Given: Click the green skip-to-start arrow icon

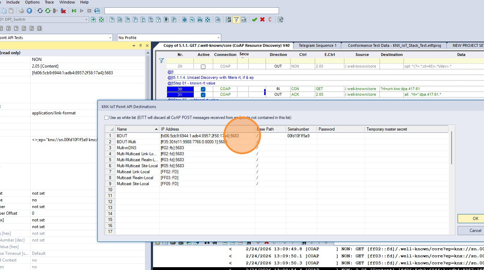Looking at the screenshot, I should pos(74,11).
